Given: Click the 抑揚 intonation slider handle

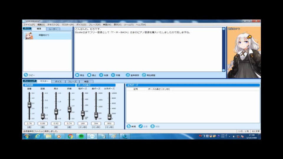Looking at the screenshot, I should tap(69, 109).
